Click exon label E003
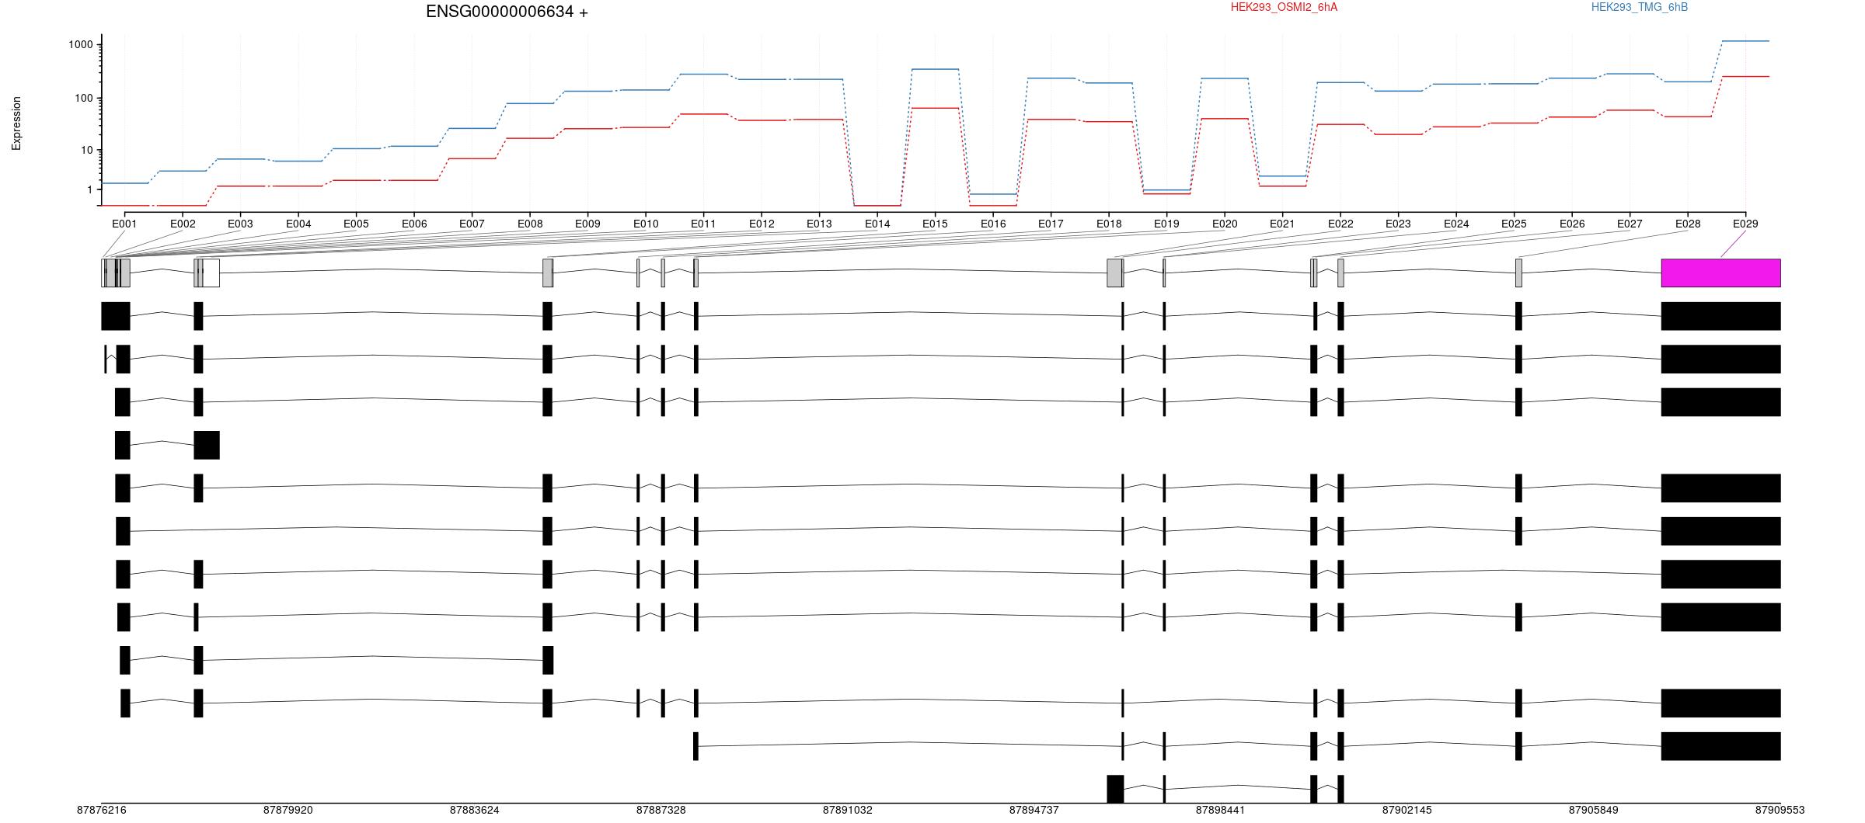This screenshot has height=823, width=1865. [x=240, y=224]
